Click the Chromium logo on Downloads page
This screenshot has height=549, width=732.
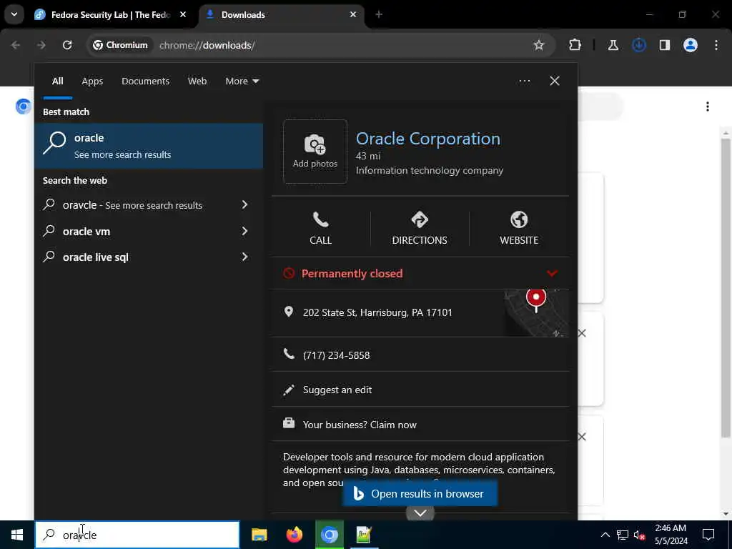(x=24, y=107)
